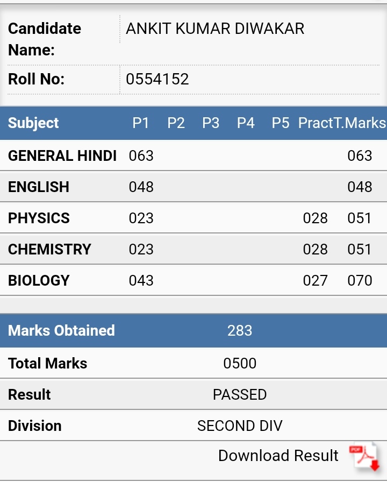Click the roll number 0554152
The width and height of the screenshot is (387, 496).
pos(157,79)
